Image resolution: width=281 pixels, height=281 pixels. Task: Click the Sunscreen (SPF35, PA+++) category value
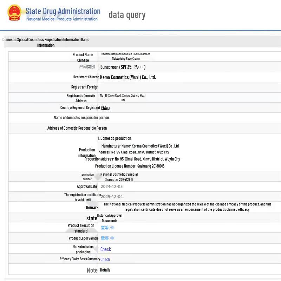point(123,67)
